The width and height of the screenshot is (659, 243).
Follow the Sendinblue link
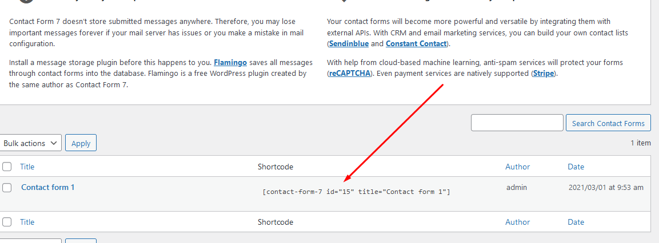point(345,43)
